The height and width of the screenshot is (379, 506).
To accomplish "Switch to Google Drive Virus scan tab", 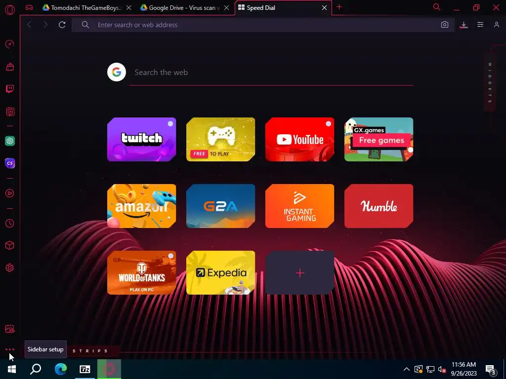I will click(180, 8).
